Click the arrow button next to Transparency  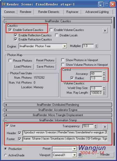pos(105,127)
